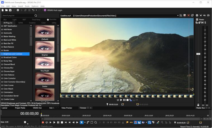Solo the Master bus

point(205,23)
